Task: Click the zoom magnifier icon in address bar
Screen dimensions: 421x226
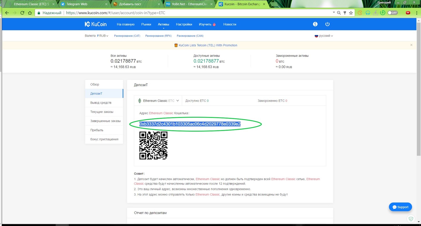Action: [339, 13]
